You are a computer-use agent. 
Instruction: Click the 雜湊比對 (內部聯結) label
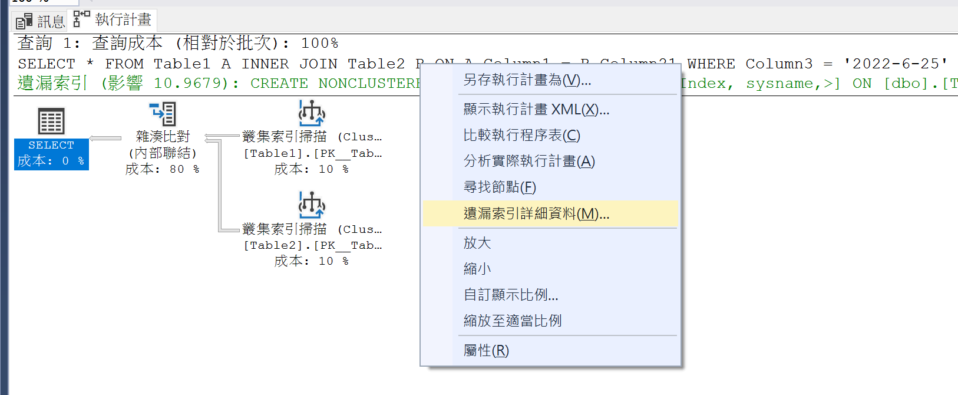pos(163,144)
